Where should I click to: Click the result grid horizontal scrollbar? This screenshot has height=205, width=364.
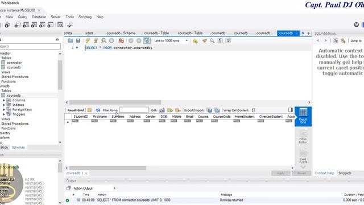click(107, 168)
